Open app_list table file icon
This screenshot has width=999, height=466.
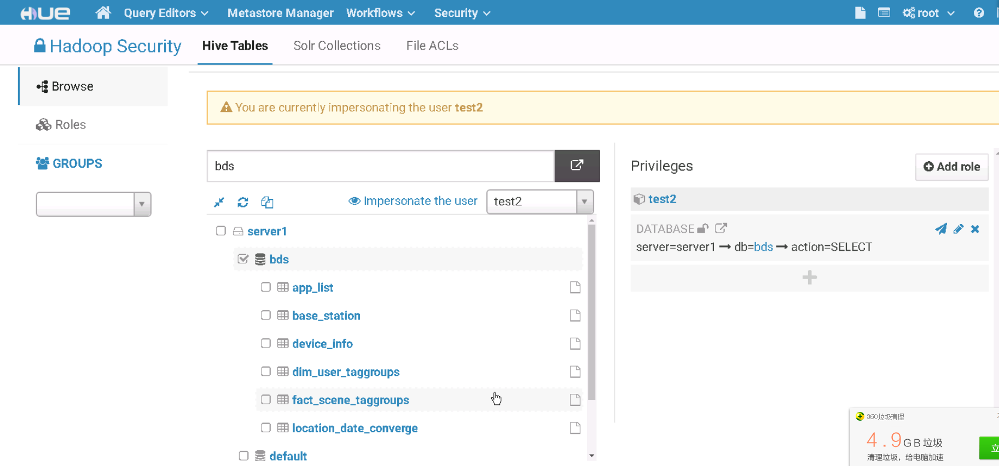click(x=575, y=287)
